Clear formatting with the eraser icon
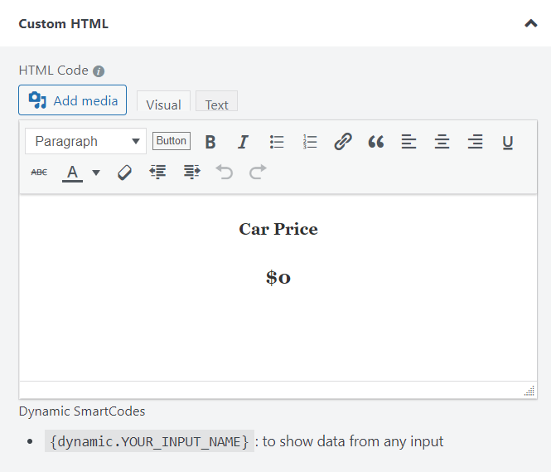This screenshot has width=551, height=472. tap(124, 173)
